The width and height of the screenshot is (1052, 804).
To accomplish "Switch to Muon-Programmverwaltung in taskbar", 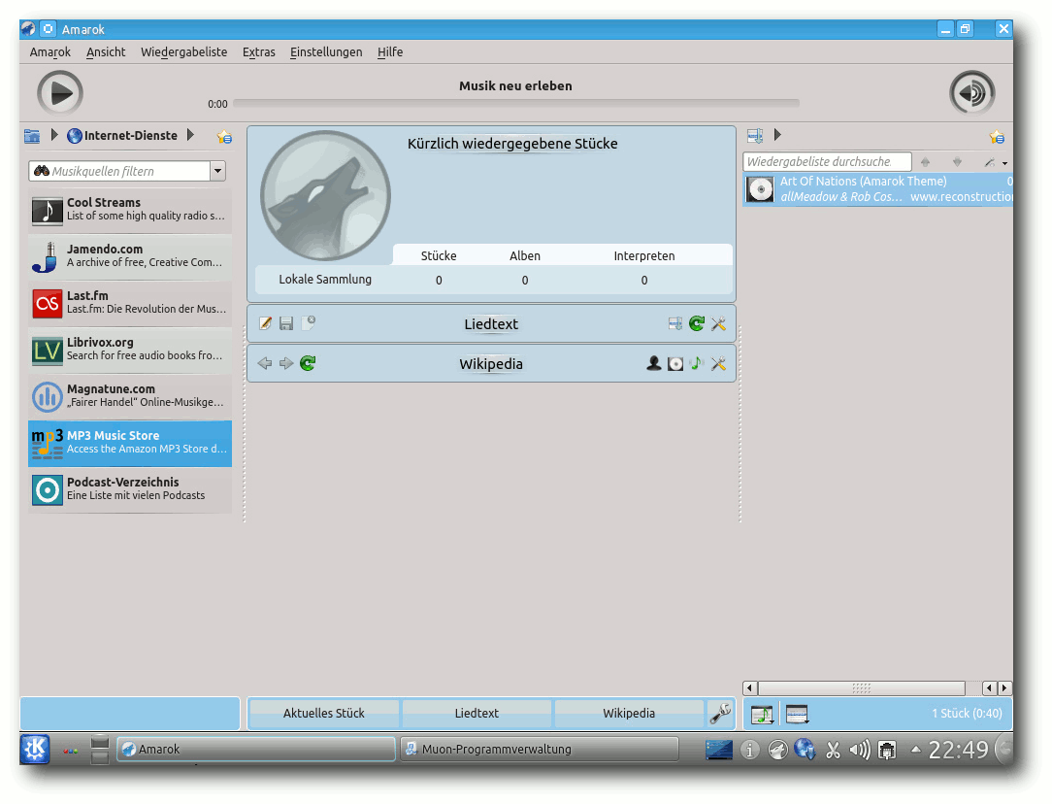I will tap(540, 749).
